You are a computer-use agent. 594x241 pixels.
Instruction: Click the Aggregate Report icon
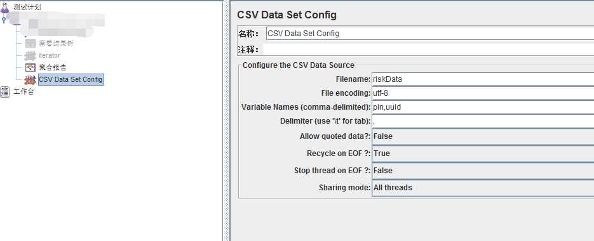coord(30,68)
